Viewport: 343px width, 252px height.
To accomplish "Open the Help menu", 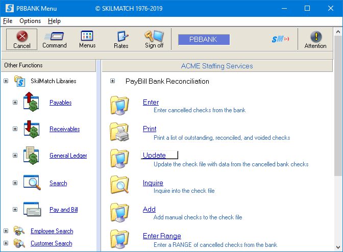I will (54, 21).
